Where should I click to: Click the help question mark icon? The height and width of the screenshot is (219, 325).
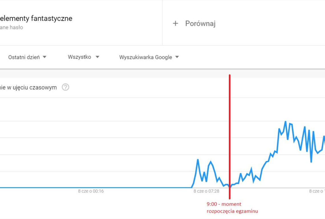coord(66,87)
